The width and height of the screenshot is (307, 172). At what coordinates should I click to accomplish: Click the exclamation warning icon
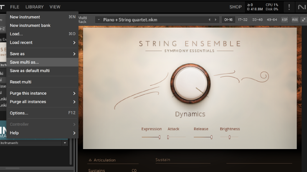click(289, 7)
